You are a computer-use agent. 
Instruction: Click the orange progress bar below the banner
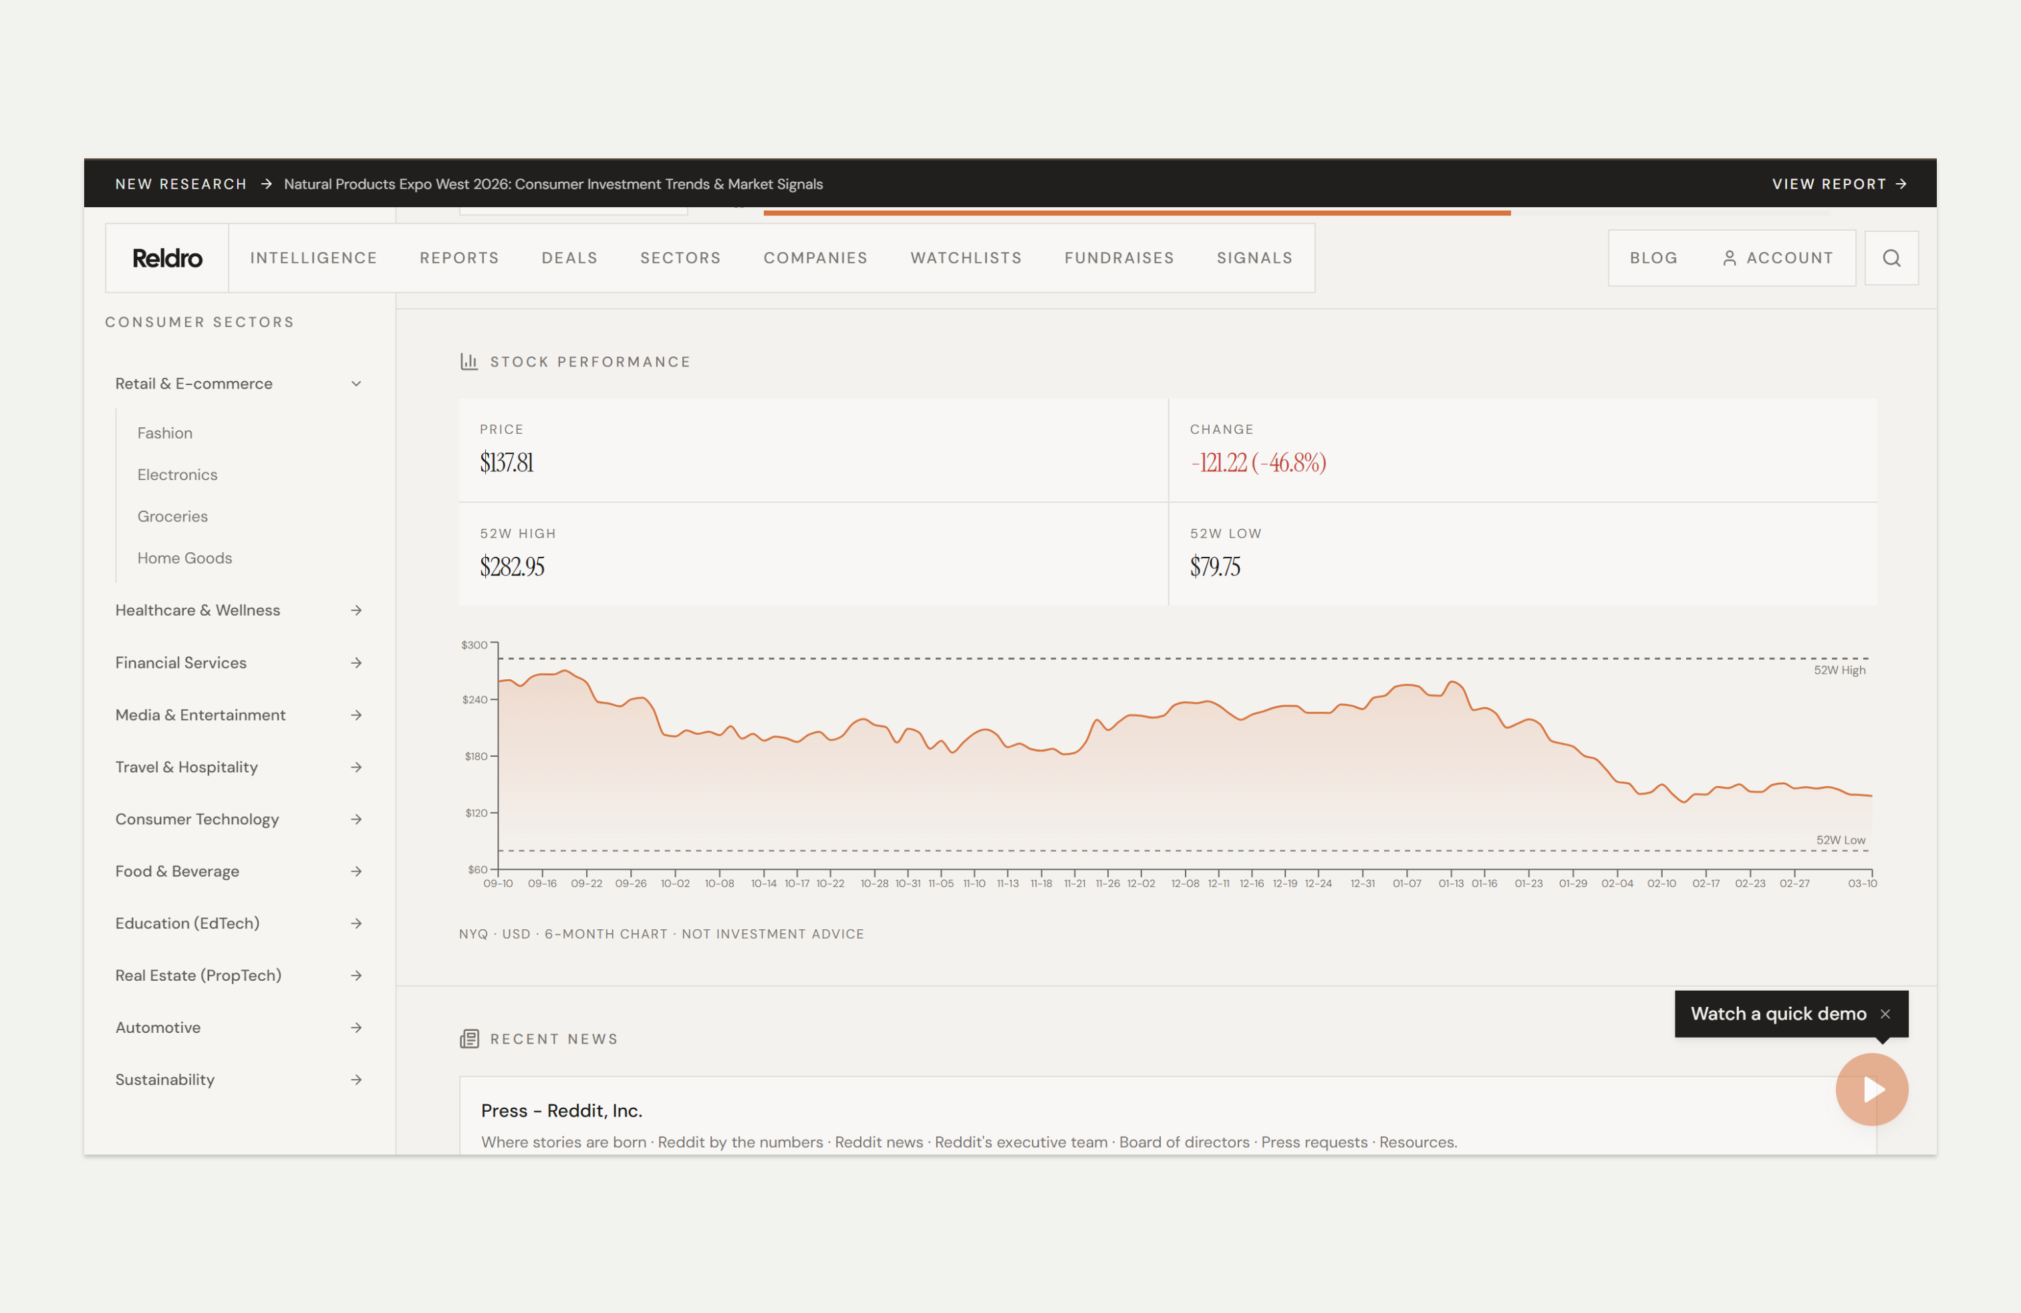[1136, 213]
